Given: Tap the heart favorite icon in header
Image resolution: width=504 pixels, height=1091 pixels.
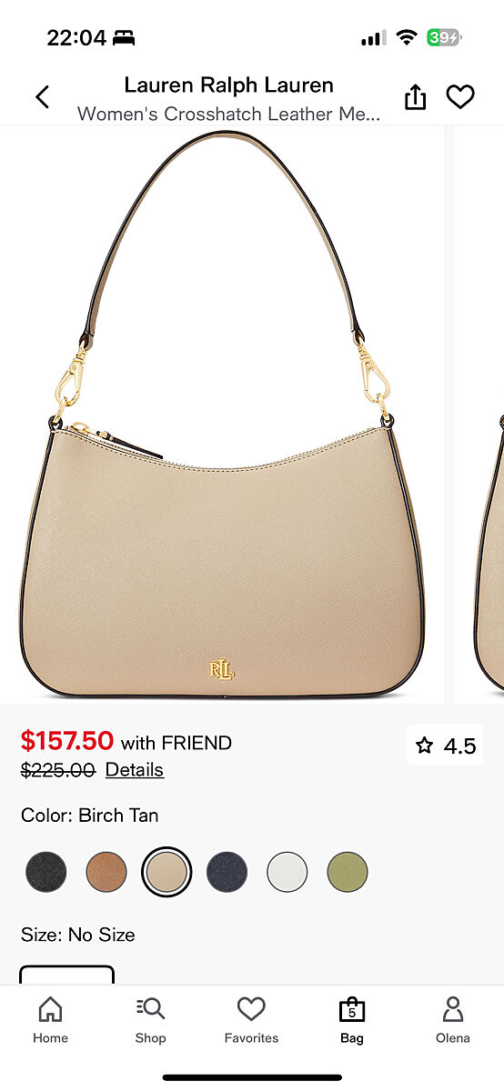Looking at the screenshot, I should (460, 97).
